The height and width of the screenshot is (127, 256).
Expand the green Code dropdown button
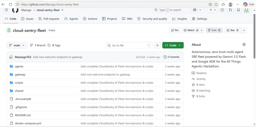coord(173,45)
